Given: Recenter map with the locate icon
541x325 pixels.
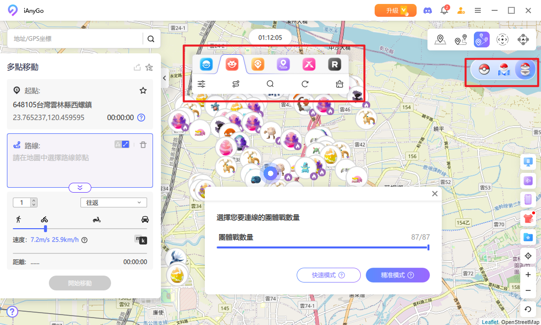Looking at the screenshot, I should (x=528, y=256).
